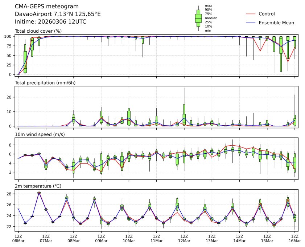This screenshot has height=247, width=305.
Task: Select the Control legend label
Action: point(267,14)
